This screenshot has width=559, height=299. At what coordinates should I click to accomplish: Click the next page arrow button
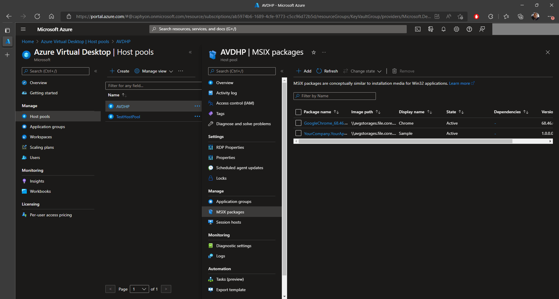pyautogui.click(x=166, y=289)
